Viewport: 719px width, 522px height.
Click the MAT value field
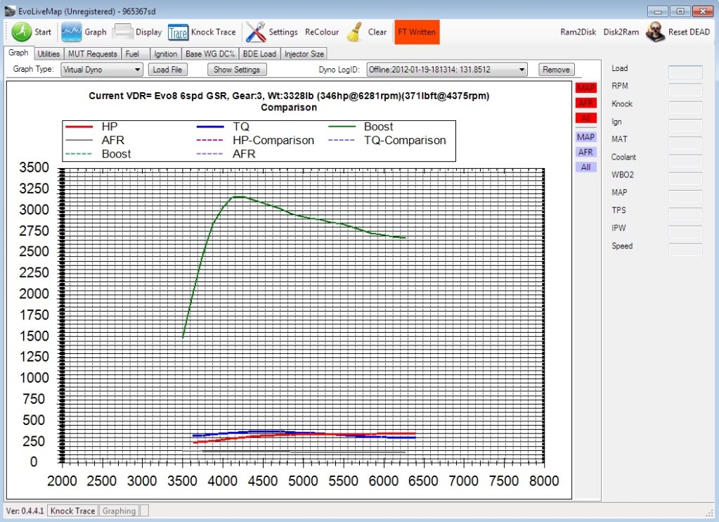[685, 143]
